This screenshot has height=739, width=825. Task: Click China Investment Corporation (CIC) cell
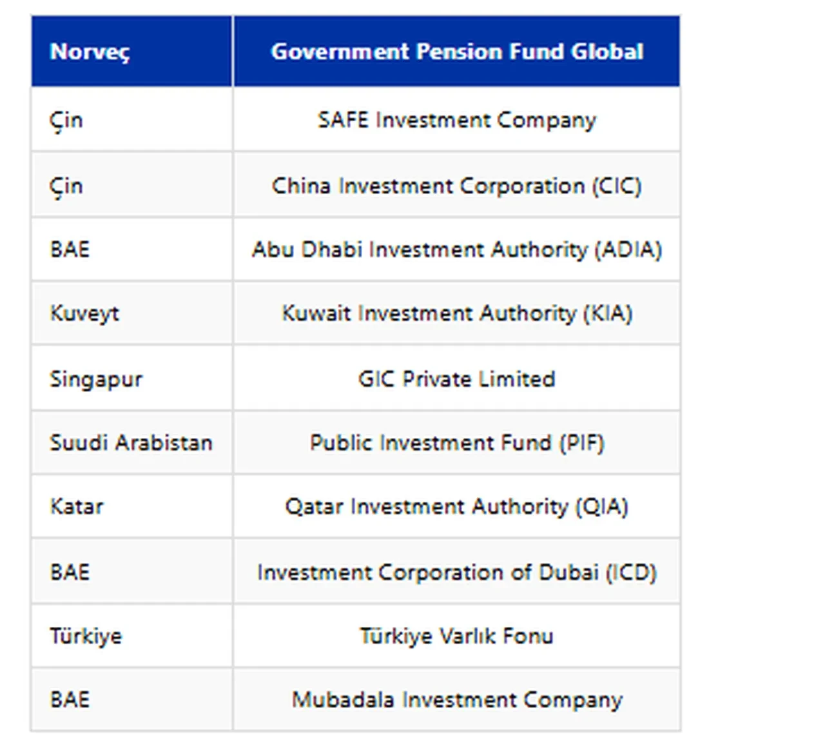456,186
